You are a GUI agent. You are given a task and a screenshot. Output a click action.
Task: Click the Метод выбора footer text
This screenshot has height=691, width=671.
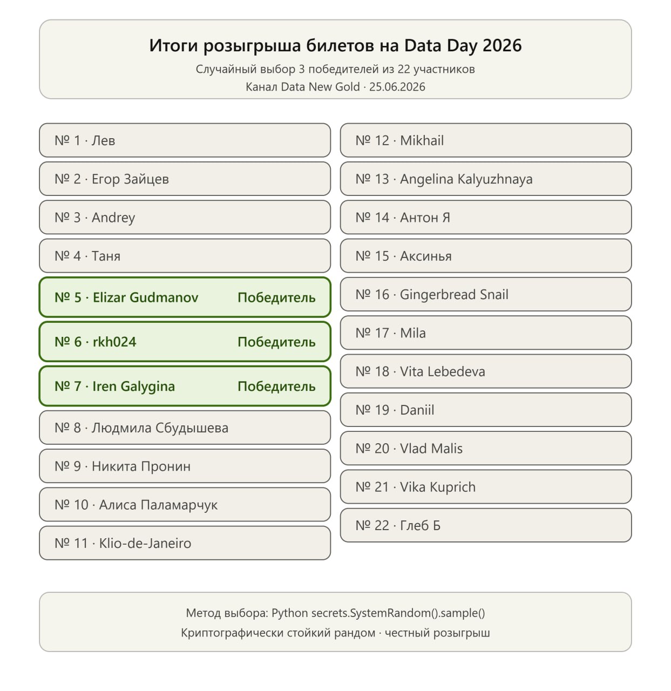335,613
